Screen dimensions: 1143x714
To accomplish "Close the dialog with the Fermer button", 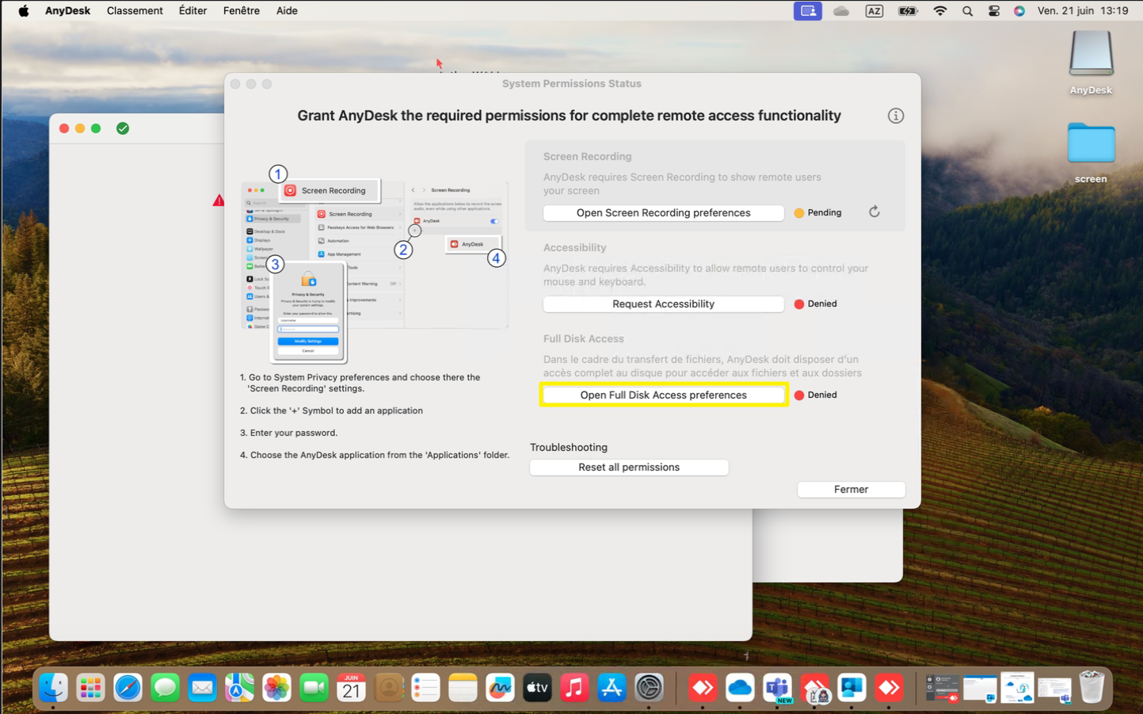I will click(x=852, y=489).
